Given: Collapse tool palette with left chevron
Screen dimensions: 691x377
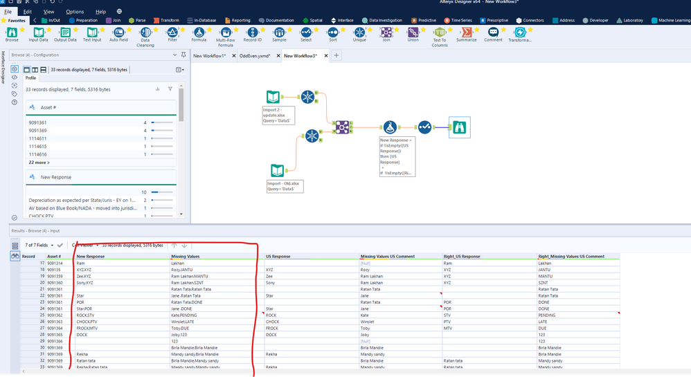Looking at the screenshot, I should pyautogui.click(x=35, y=20).
